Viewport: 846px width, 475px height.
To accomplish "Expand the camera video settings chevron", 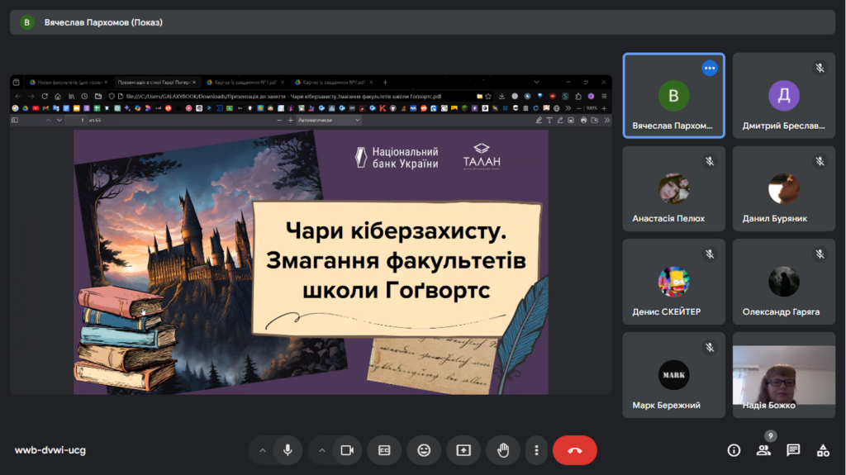I will click(x=322, y=450).
